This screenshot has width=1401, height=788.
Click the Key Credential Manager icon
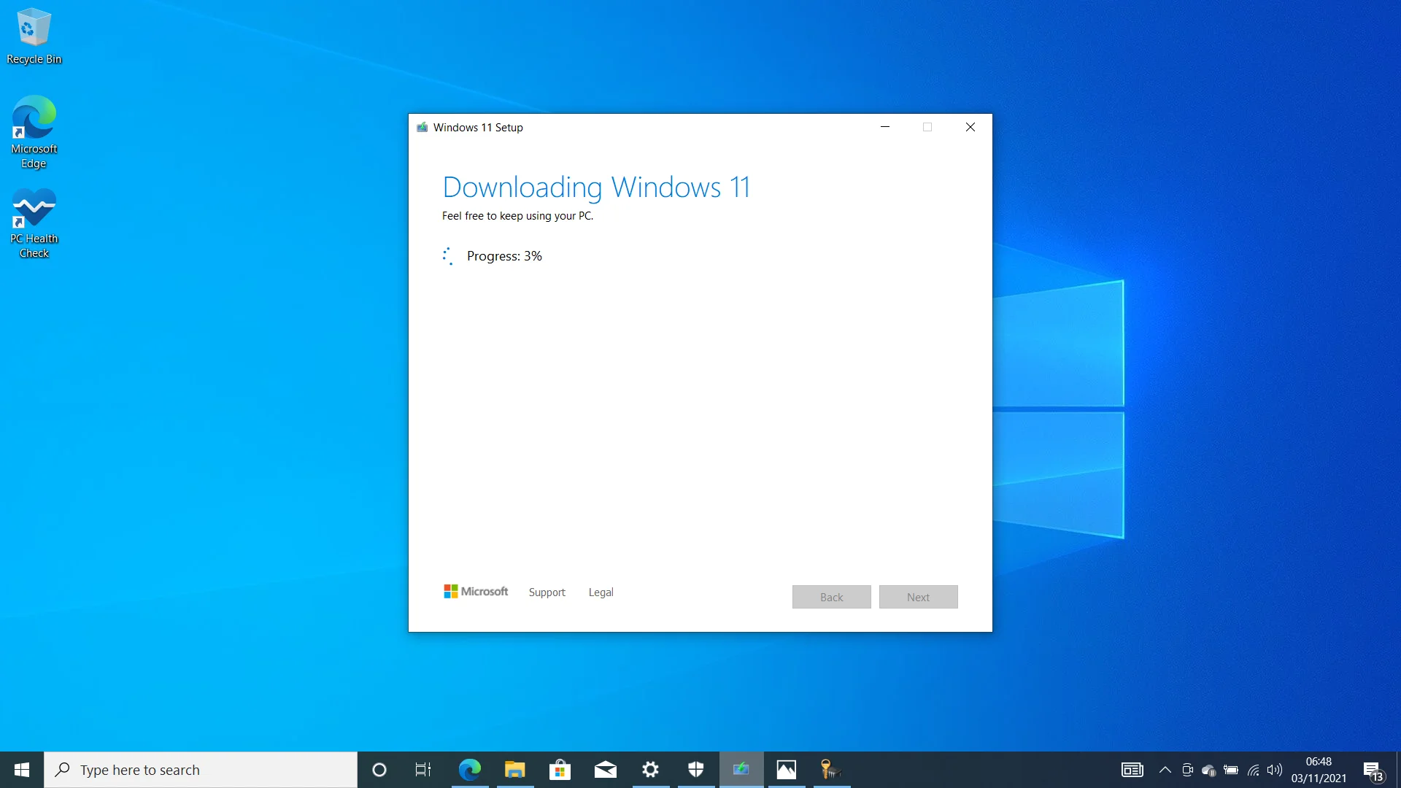click(830, 769)
